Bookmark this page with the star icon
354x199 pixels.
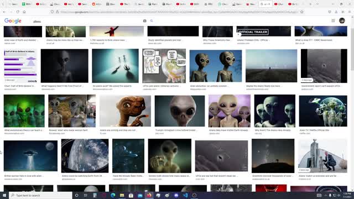302,12
